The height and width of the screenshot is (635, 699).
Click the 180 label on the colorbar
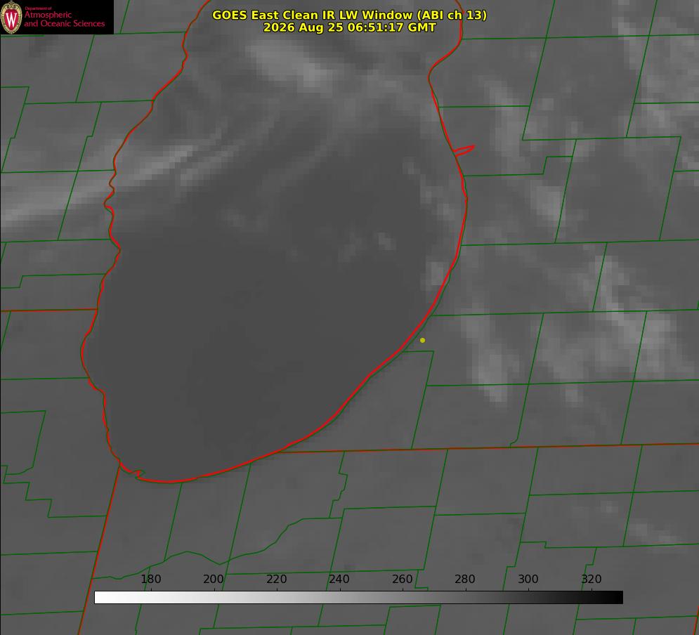150,579
